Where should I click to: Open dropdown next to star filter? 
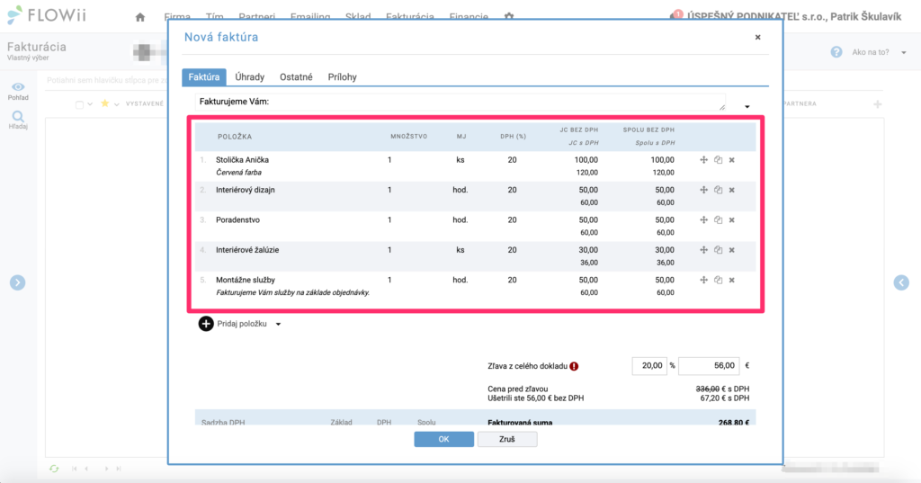(x=117, y=104)
